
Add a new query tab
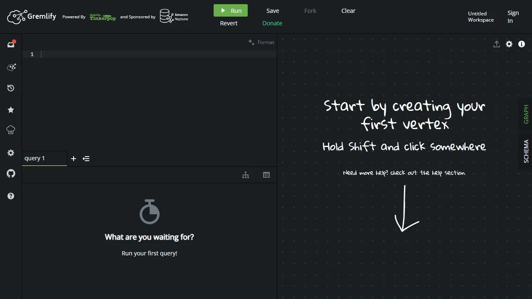click(x=74, y=159)
